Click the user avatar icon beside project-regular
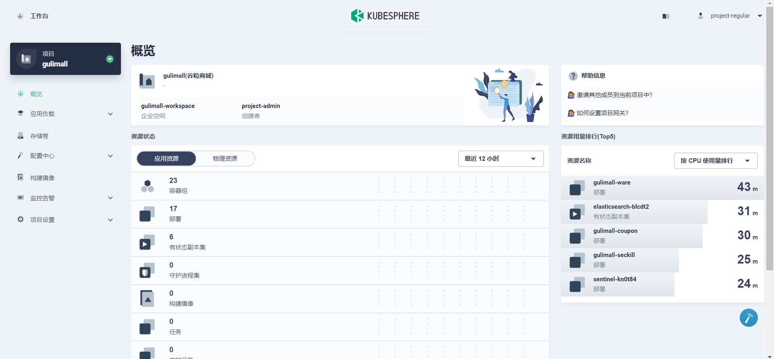 [x=701, y=16]
